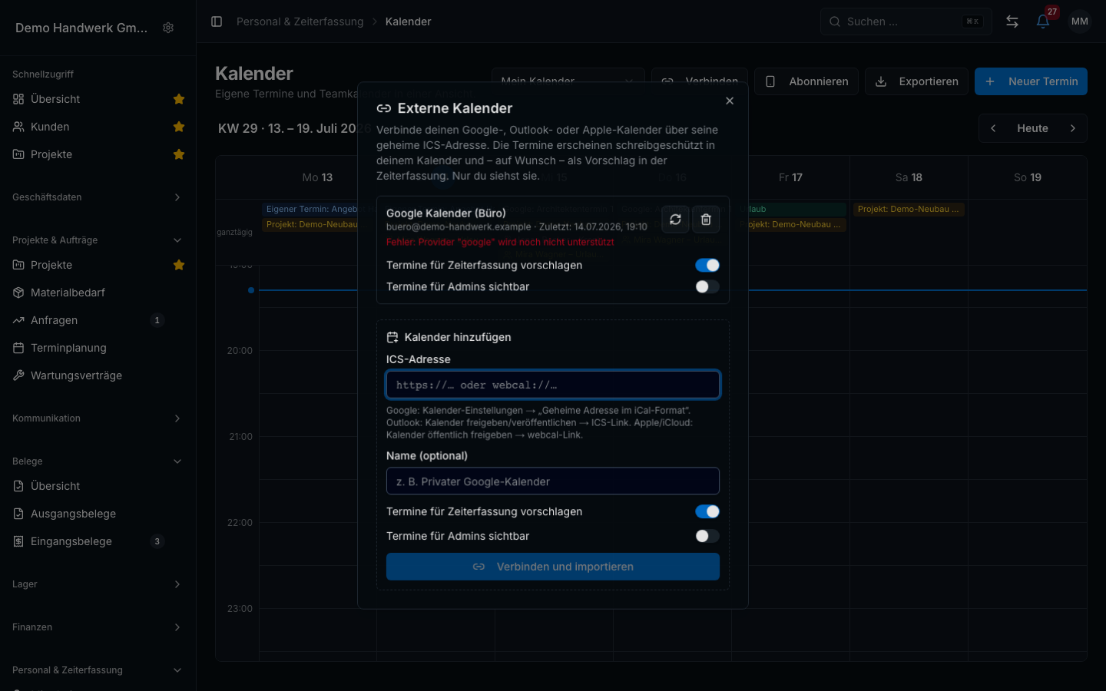The height and width of the screenshot is (691, 1106).
Task: Unstar Projekte under Projekte & Aufträge
Action: (179, 265)
